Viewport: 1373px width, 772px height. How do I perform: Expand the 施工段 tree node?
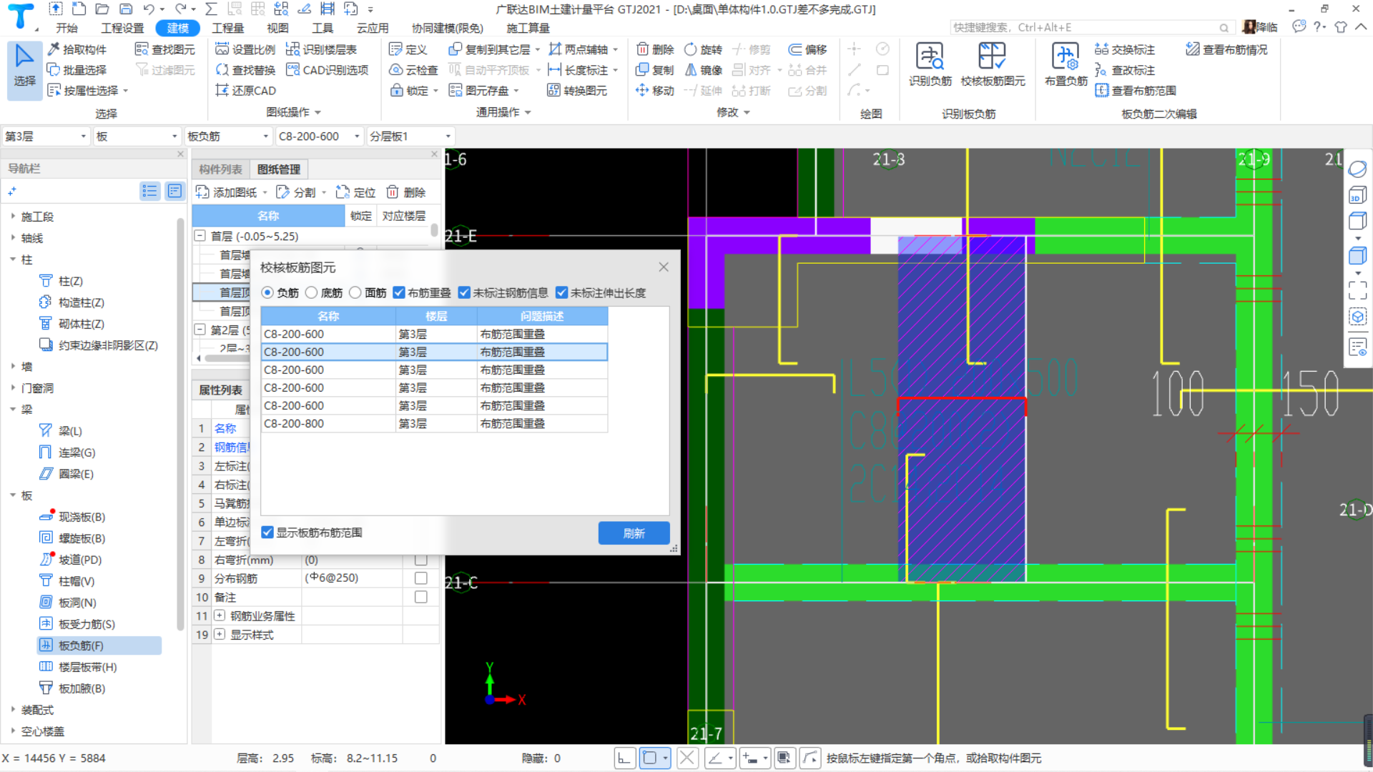pyautogui.click(x=13, y=216)
